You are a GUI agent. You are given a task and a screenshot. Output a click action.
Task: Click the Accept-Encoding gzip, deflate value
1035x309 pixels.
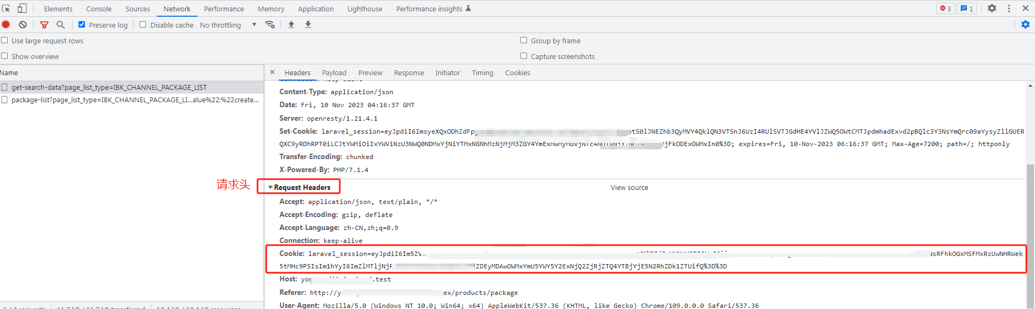[367, 215]
